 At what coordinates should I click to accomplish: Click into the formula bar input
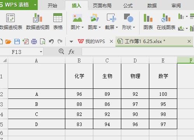[138, 52]
